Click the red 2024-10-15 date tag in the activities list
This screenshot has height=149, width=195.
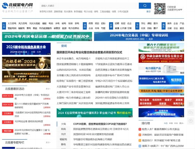[8, 96]
